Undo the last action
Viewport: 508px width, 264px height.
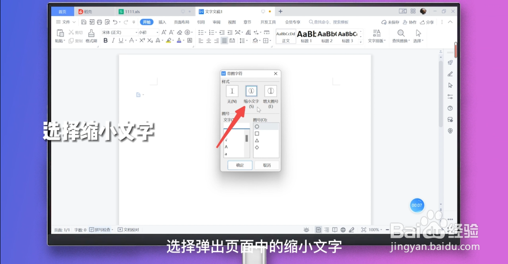click(115, 22)
